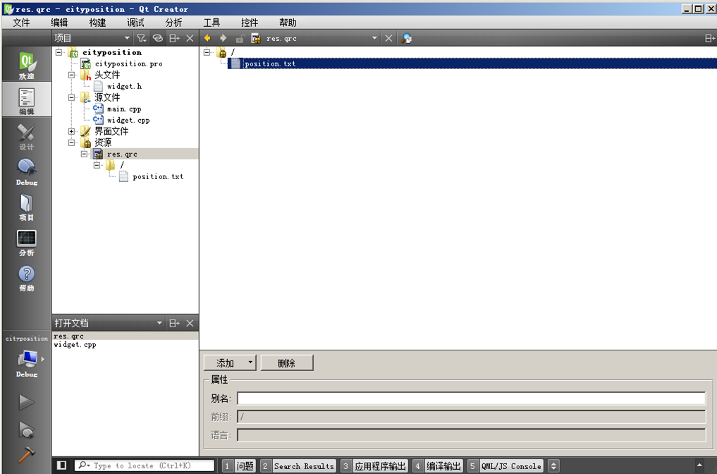The width and height of the screenshot is (717, 474).
Task: Build project with the hammer icon
Action: pos(27,456)
